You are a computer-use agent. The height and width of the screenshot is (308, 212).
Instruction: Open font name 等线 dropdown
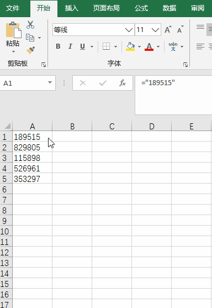[x=129, y=30]
